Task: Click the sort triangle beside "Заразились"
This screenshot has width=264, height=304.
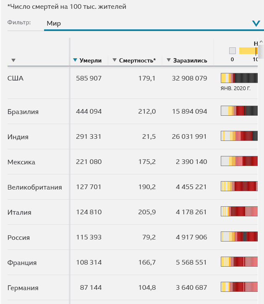Action: coord(169,60)
